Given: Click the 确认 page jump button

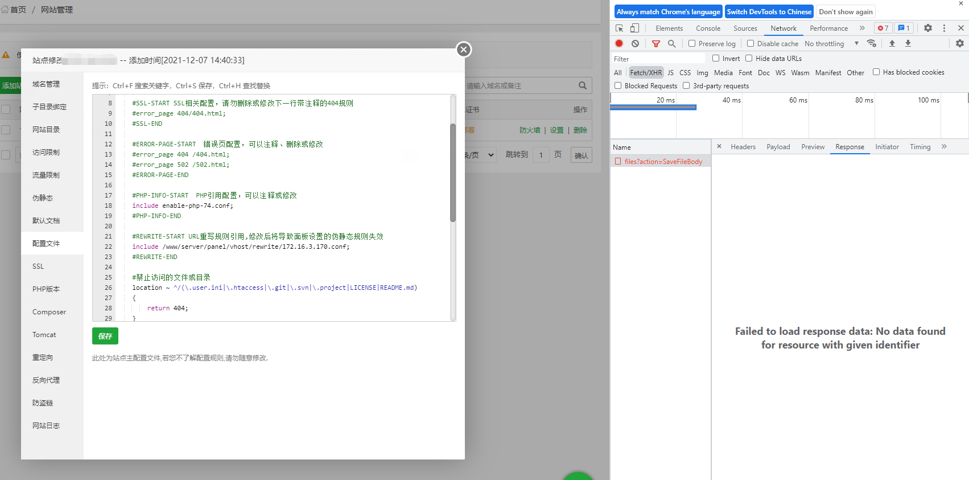Looking at the screenshot, I should coord(581,155).
